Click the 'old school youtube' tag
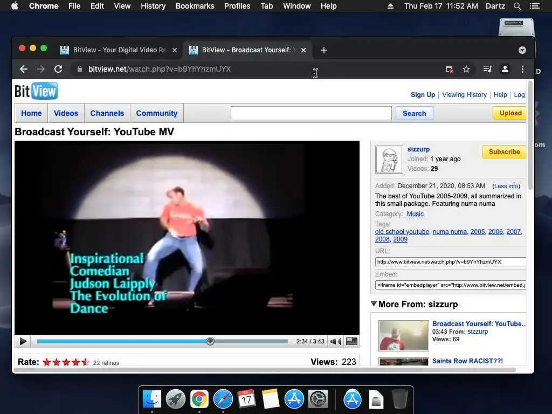Image resolution: width=552 pixels, height=414 pixels. point(402,232)
